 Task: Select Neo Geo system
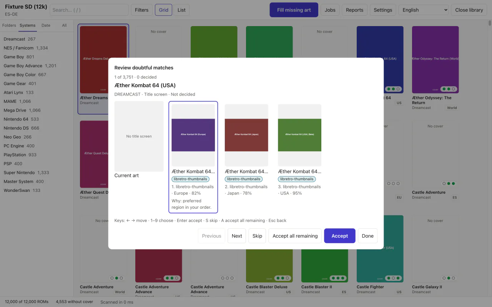coord(37,137)
